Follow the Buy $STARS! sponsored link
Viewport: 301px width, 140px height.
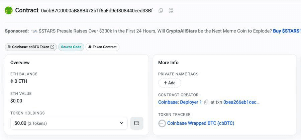click(287, 31)
